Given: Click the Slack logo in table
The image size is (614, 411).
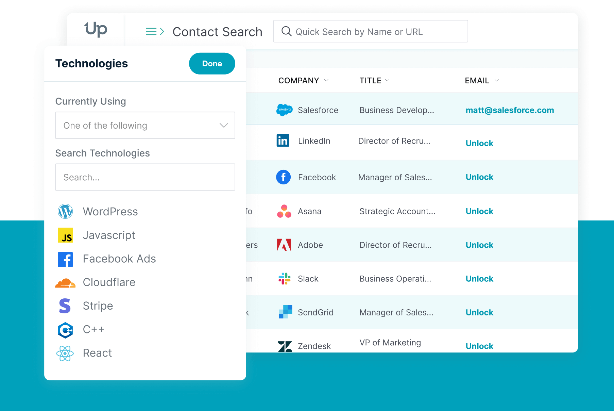Looking at the screenshot, I should pos(284,279).
